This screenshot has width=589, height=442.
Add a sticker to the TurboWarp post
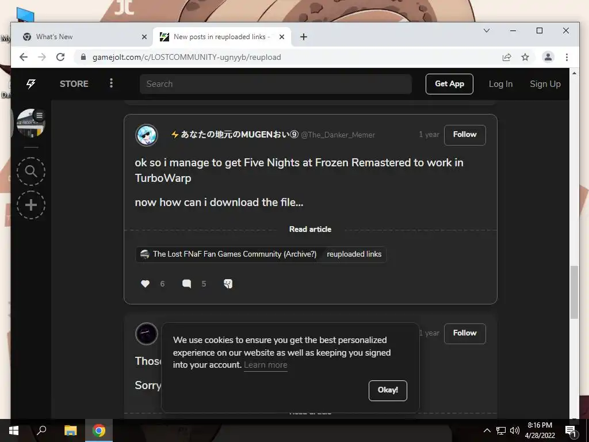[x=228, y=284]
